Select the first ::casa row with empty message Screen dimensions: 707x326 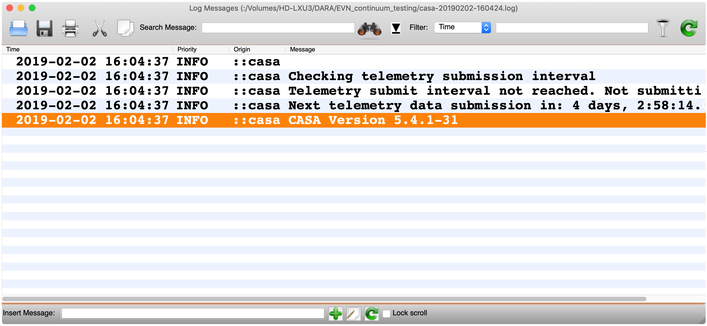(x=354, y=62)
